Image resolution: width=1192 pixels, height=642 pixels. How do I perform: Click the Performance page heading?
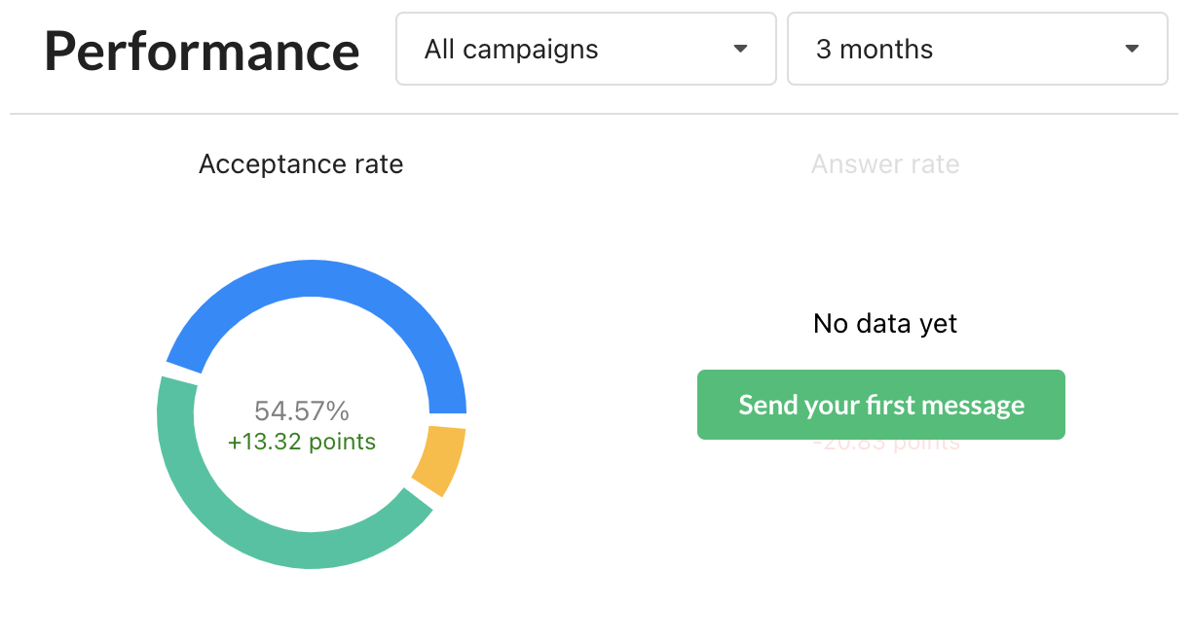pyautogui.click(x=202, y=51)
